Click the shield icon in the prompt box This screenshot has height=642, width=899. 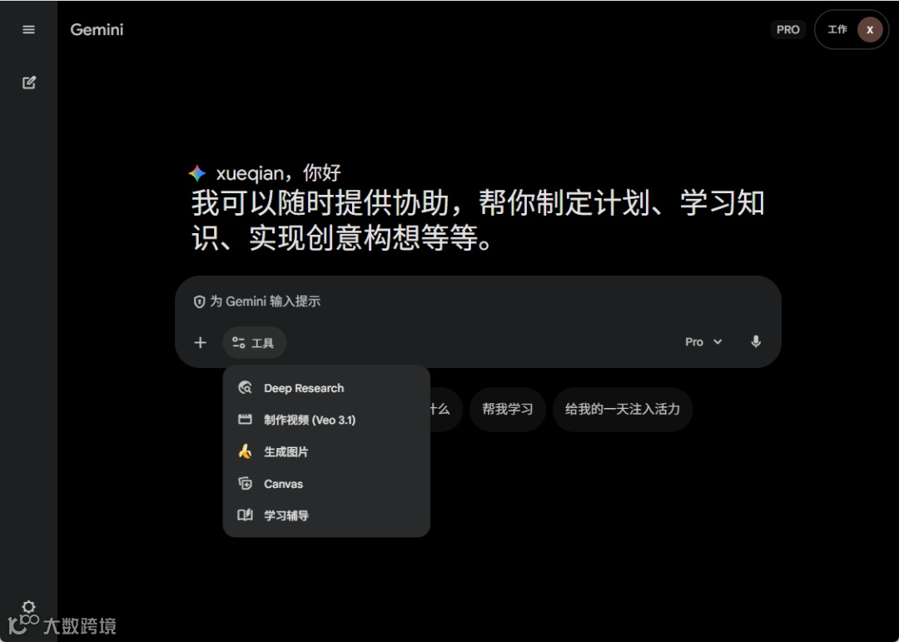199,301
